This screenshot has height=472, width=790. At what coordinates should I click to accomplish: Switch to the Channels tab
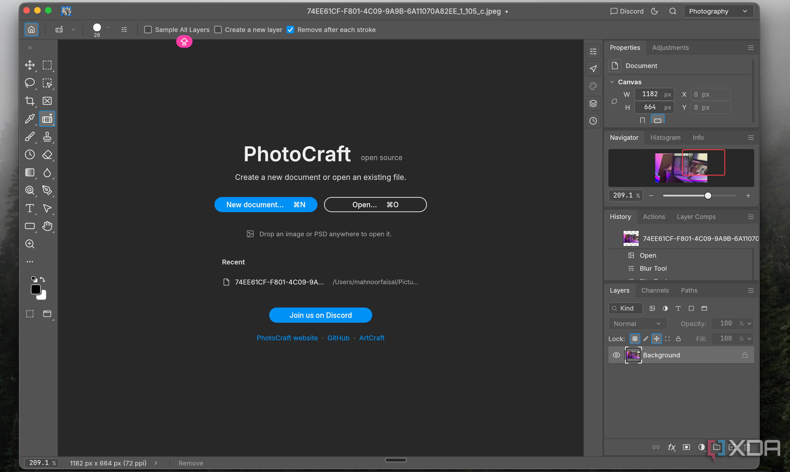point(655,291)
